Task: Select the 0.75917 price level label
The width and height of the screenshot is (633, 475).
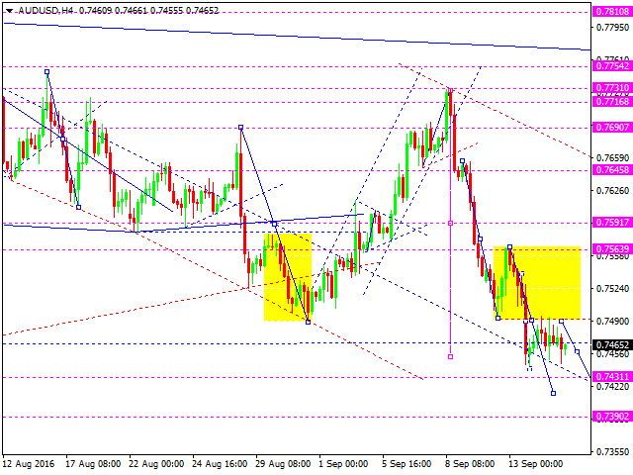Action: (612, 222)
